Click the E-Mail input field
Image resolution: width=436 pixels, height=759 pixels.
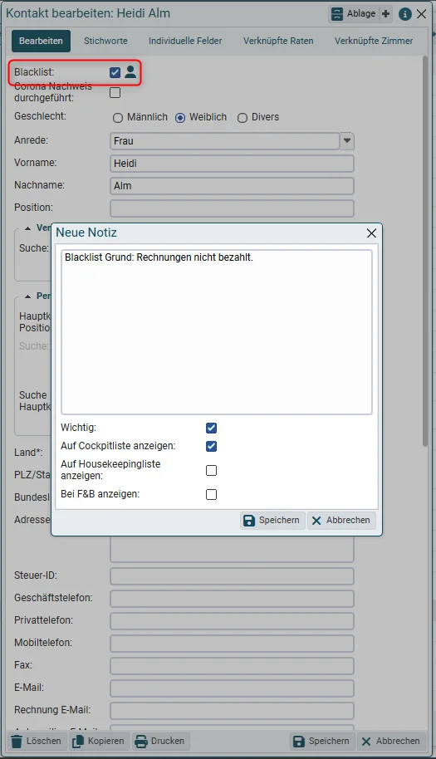(x=233, y=688)
